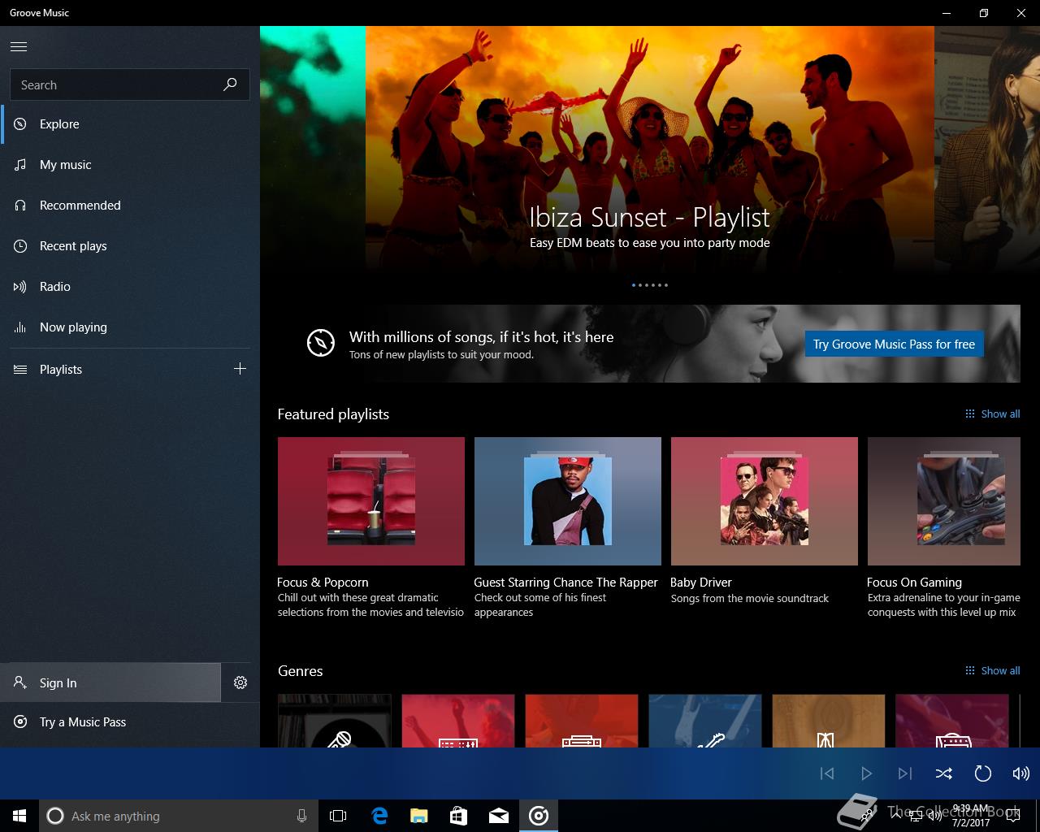Click the Groove Music taskbar icon
This screenshot has height=832, width=1040.
pos(539,816)
